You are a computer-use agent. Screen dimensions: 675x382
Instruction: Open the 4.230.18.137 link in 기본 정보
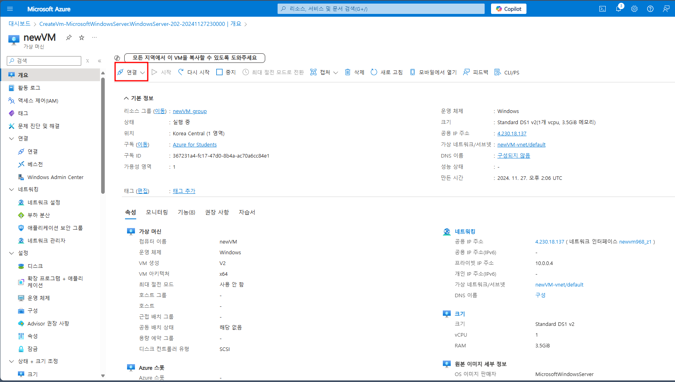pyautogui.click(x=512, y=133)
